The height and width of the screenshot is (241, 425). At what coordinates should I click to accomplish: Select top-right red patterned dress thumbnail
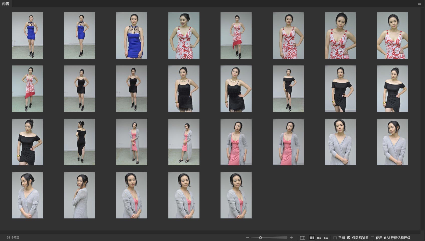[392, 36]
